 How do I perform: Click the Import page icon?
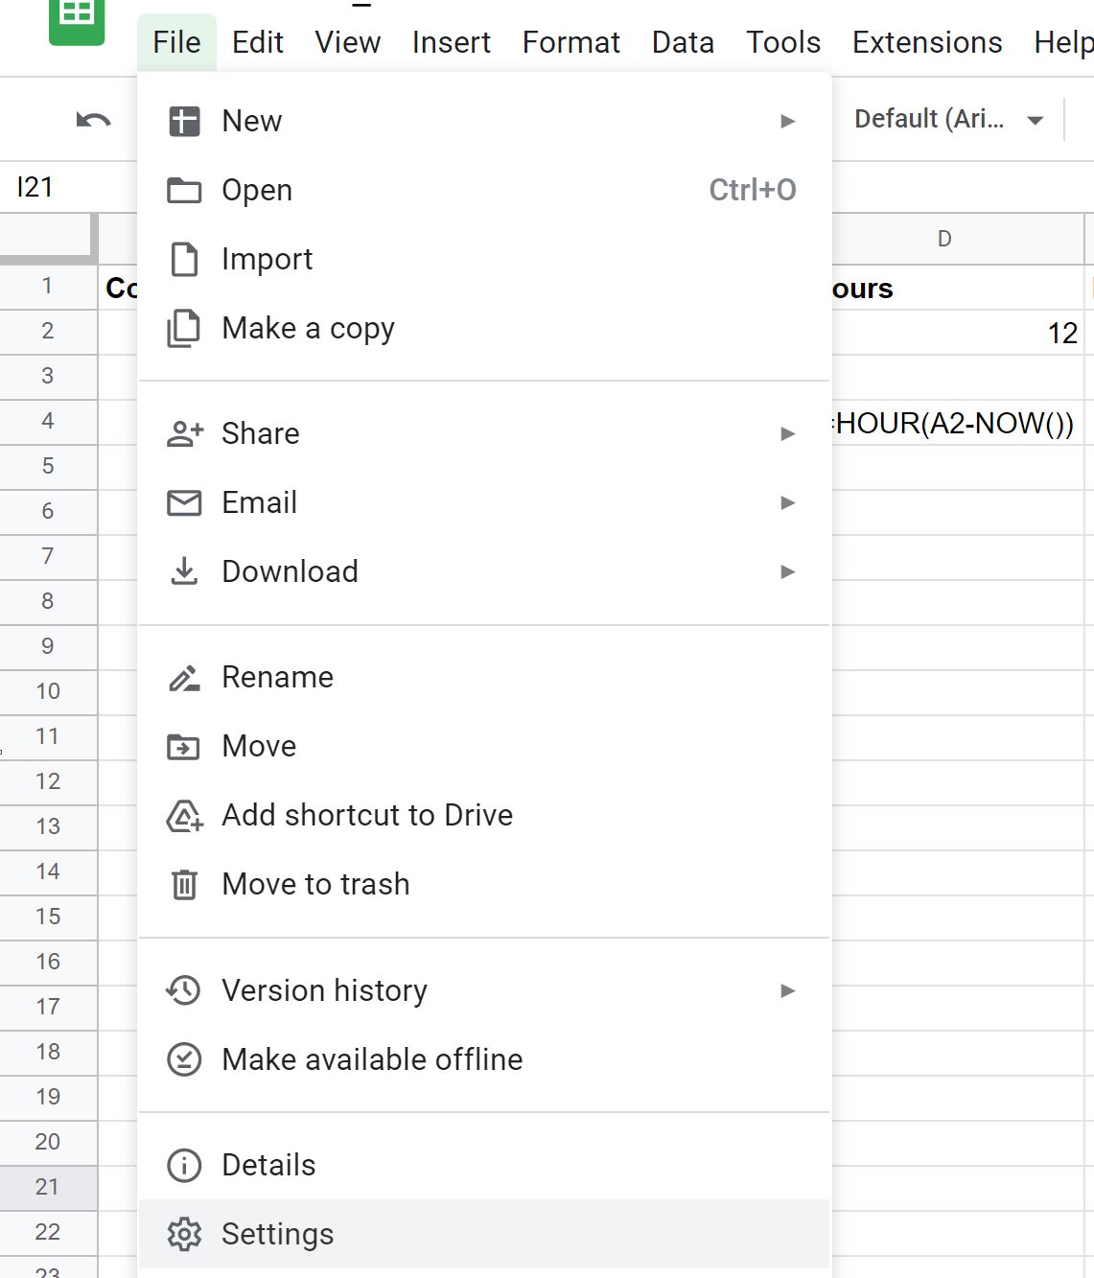184,258
